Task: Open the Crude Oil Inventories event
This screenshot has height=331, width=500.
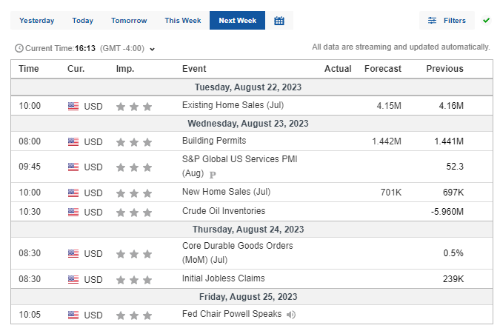Action: [x=224, y=211]
